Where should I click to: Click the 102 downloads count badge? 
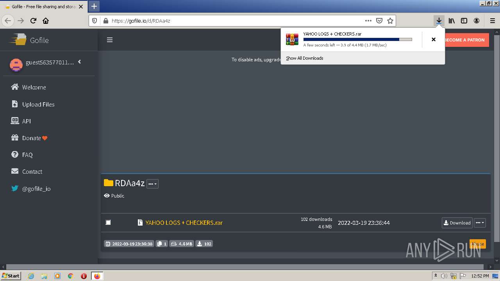click(x=204, y=244)
